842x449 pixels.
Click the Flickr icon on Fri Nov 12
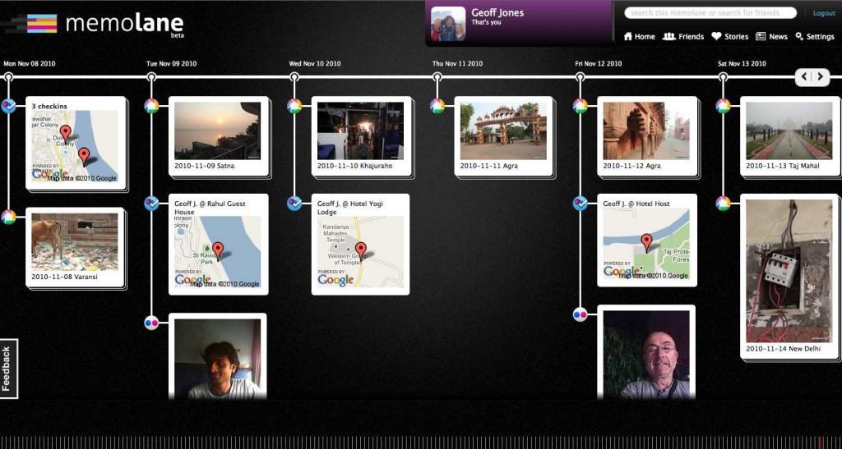click(x=580, y=314)
